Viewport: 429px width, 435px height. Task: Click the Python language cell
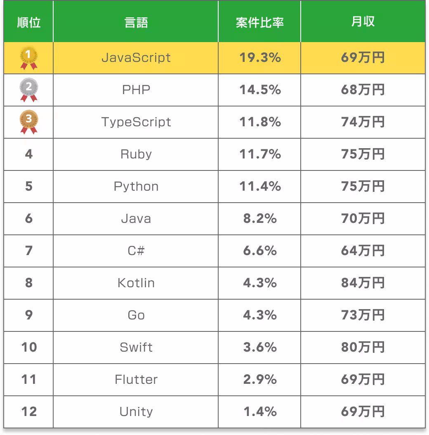click(136, 186)
